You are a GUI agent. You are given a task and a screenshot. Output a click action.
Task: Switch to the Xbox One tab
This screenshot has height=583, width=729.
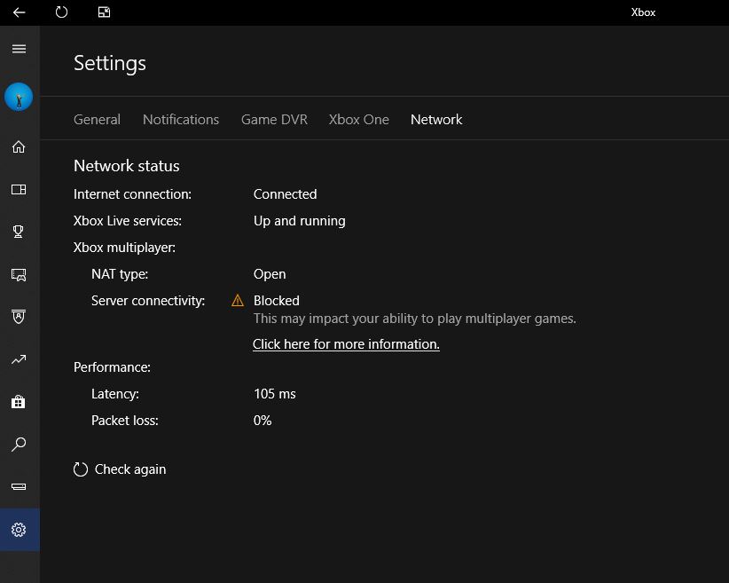[359, 120]
